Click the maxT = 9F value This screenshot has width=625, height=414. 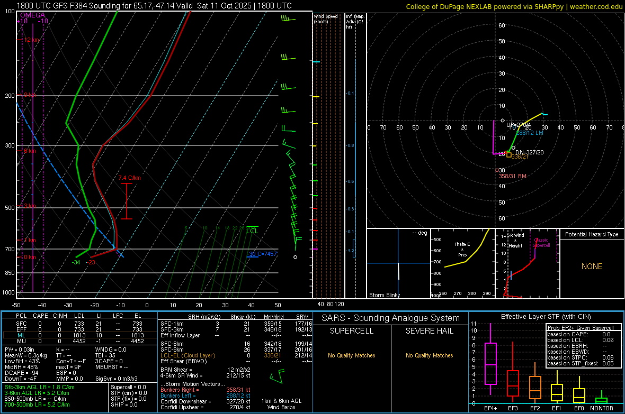point(69,367)
